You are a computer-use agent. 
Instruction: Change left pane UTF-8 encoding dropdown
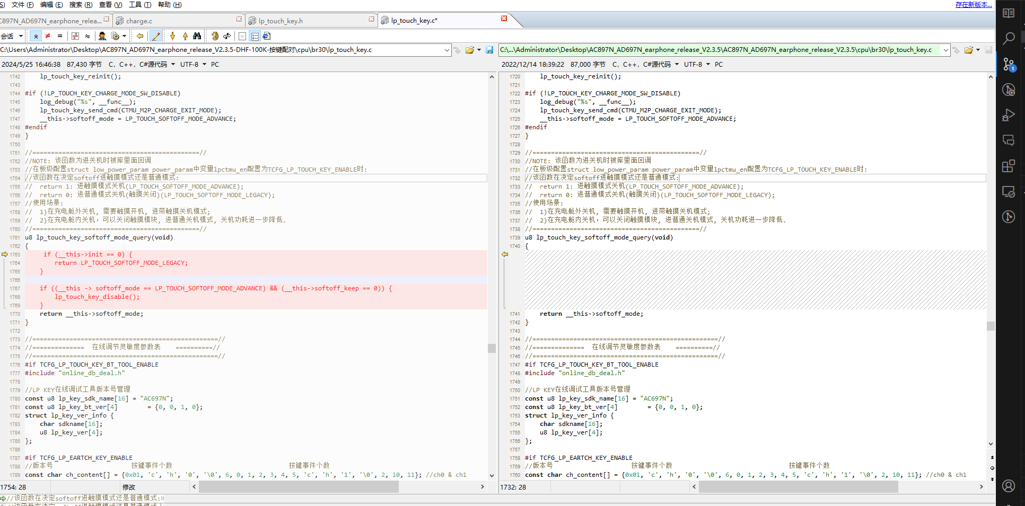[193, 64]
